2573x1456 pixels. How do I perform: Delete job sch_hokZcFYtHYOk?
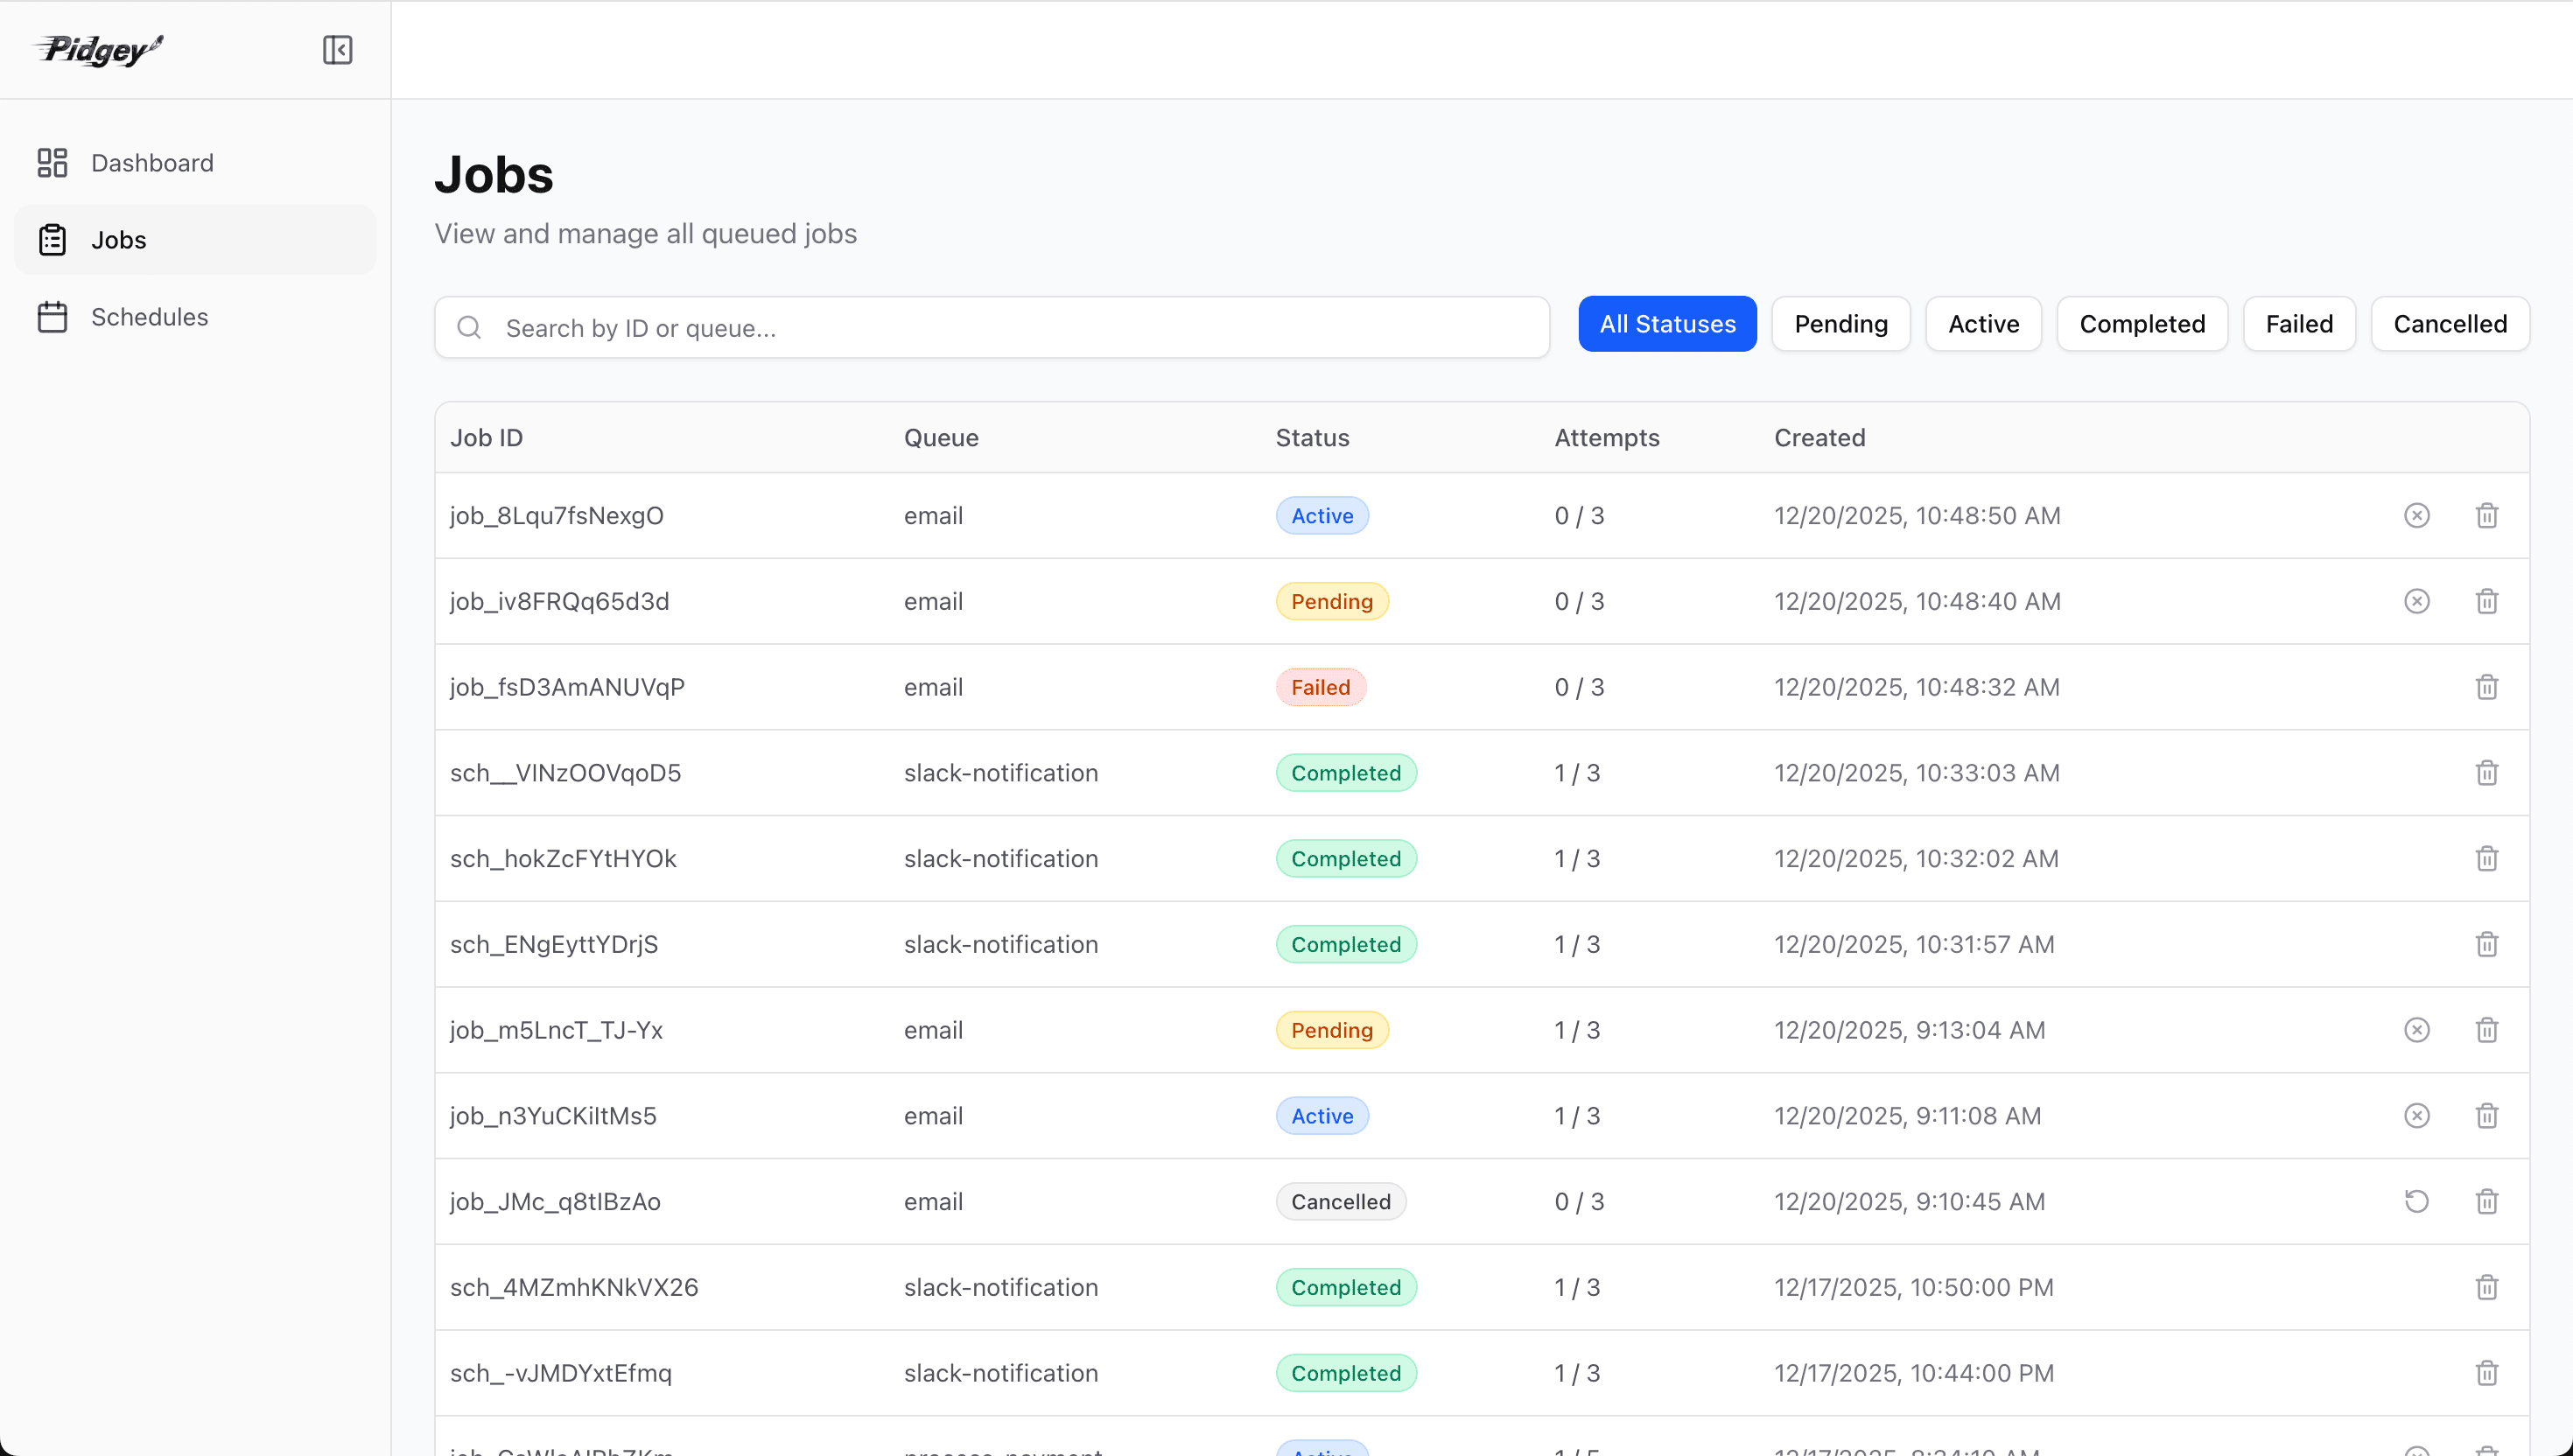coord(2486,859)
